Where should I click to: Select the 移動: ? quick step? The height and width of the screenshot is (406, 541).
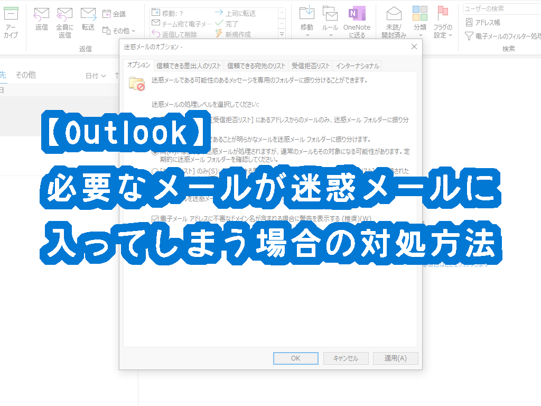pyautogui.click(x=167, y=13)
